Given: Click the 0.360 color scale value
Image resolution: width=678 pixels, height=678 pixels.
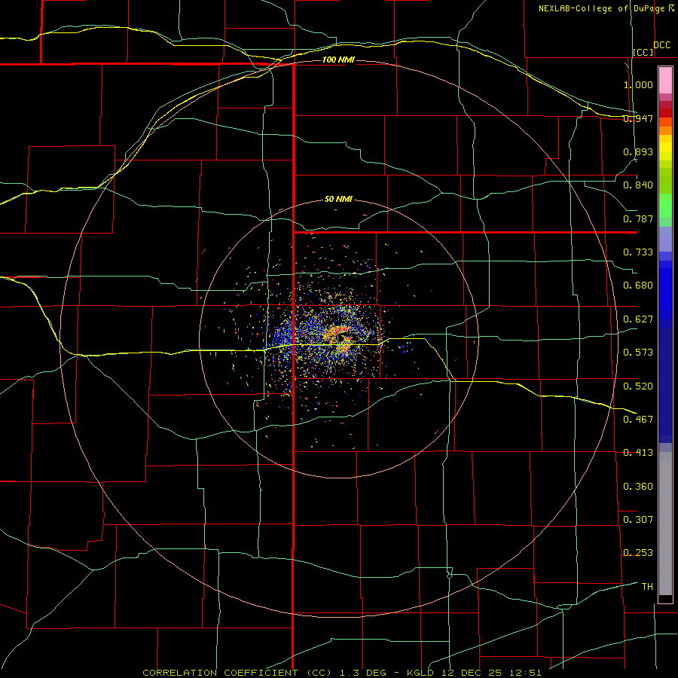Looking at the screenshot, I should (x=638, y=487).
